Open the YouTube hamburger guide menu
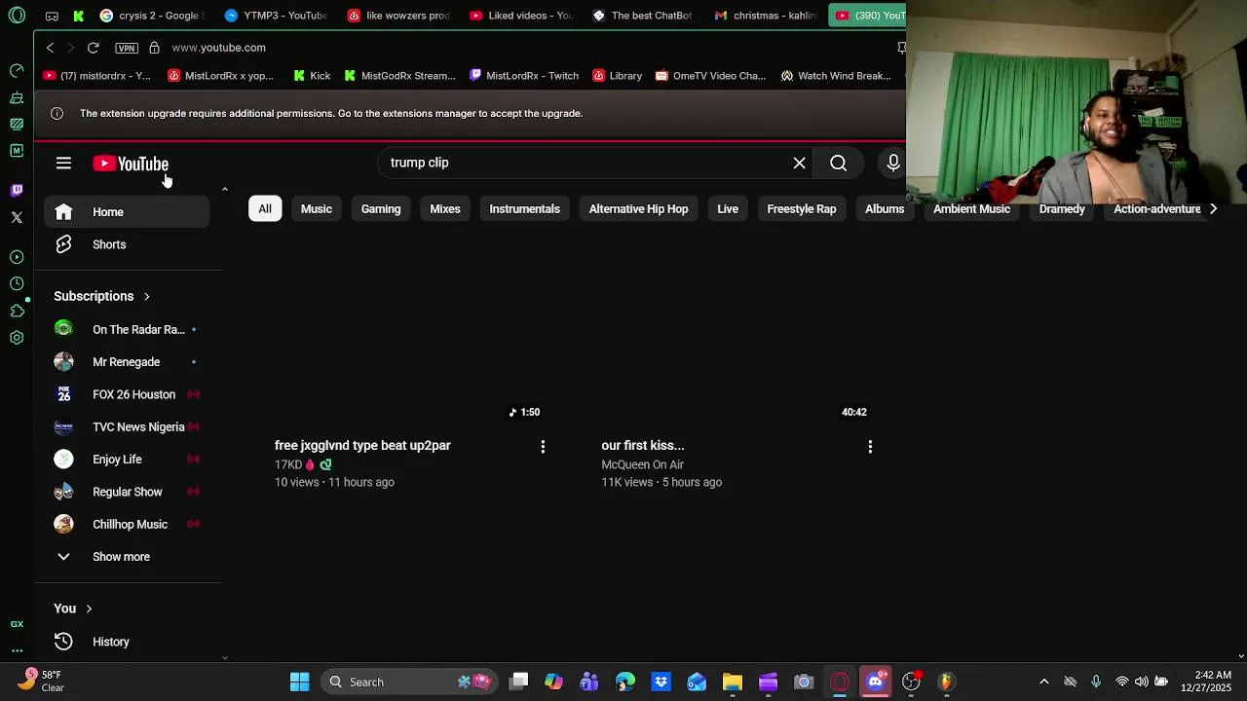The image size is (1247, 701). (x=63, y=163)
